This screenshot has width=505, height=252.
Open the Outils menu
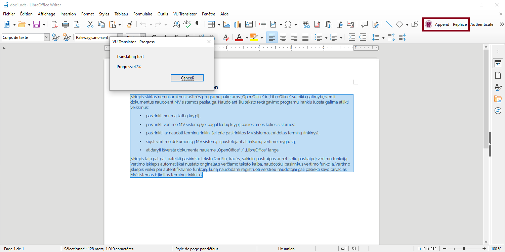pos(163,14)
